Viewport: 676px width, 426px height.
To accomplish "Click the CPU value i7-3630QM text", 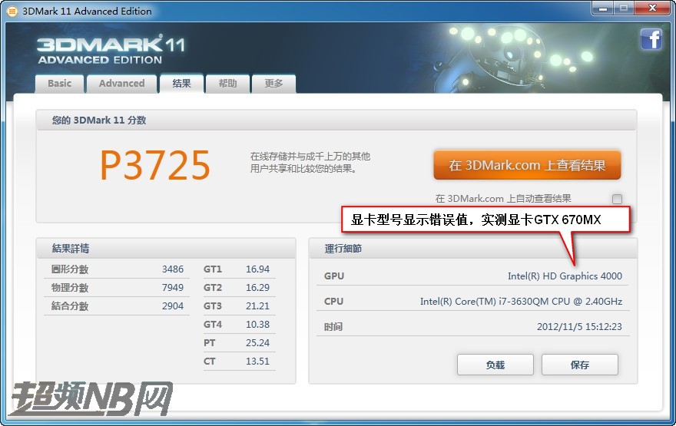I will pyautogui.click(x=523, y=302).
